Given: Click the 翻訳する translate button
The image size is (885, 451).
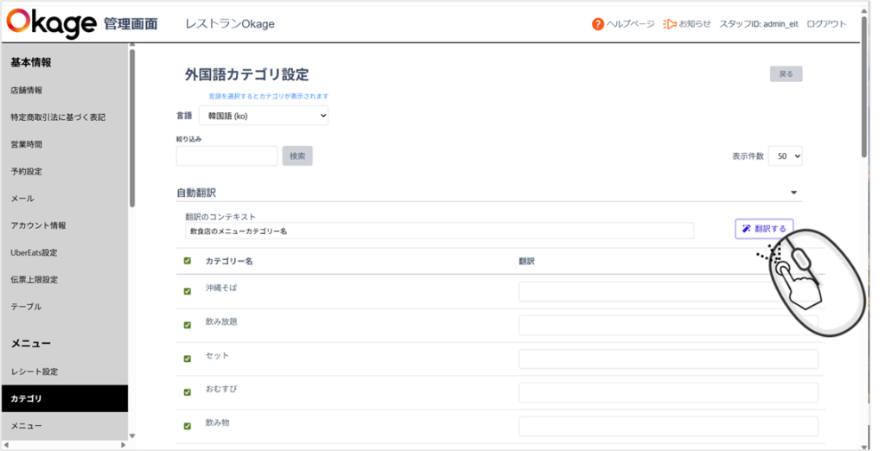Looking at the screenshot, I should [763, 229].
